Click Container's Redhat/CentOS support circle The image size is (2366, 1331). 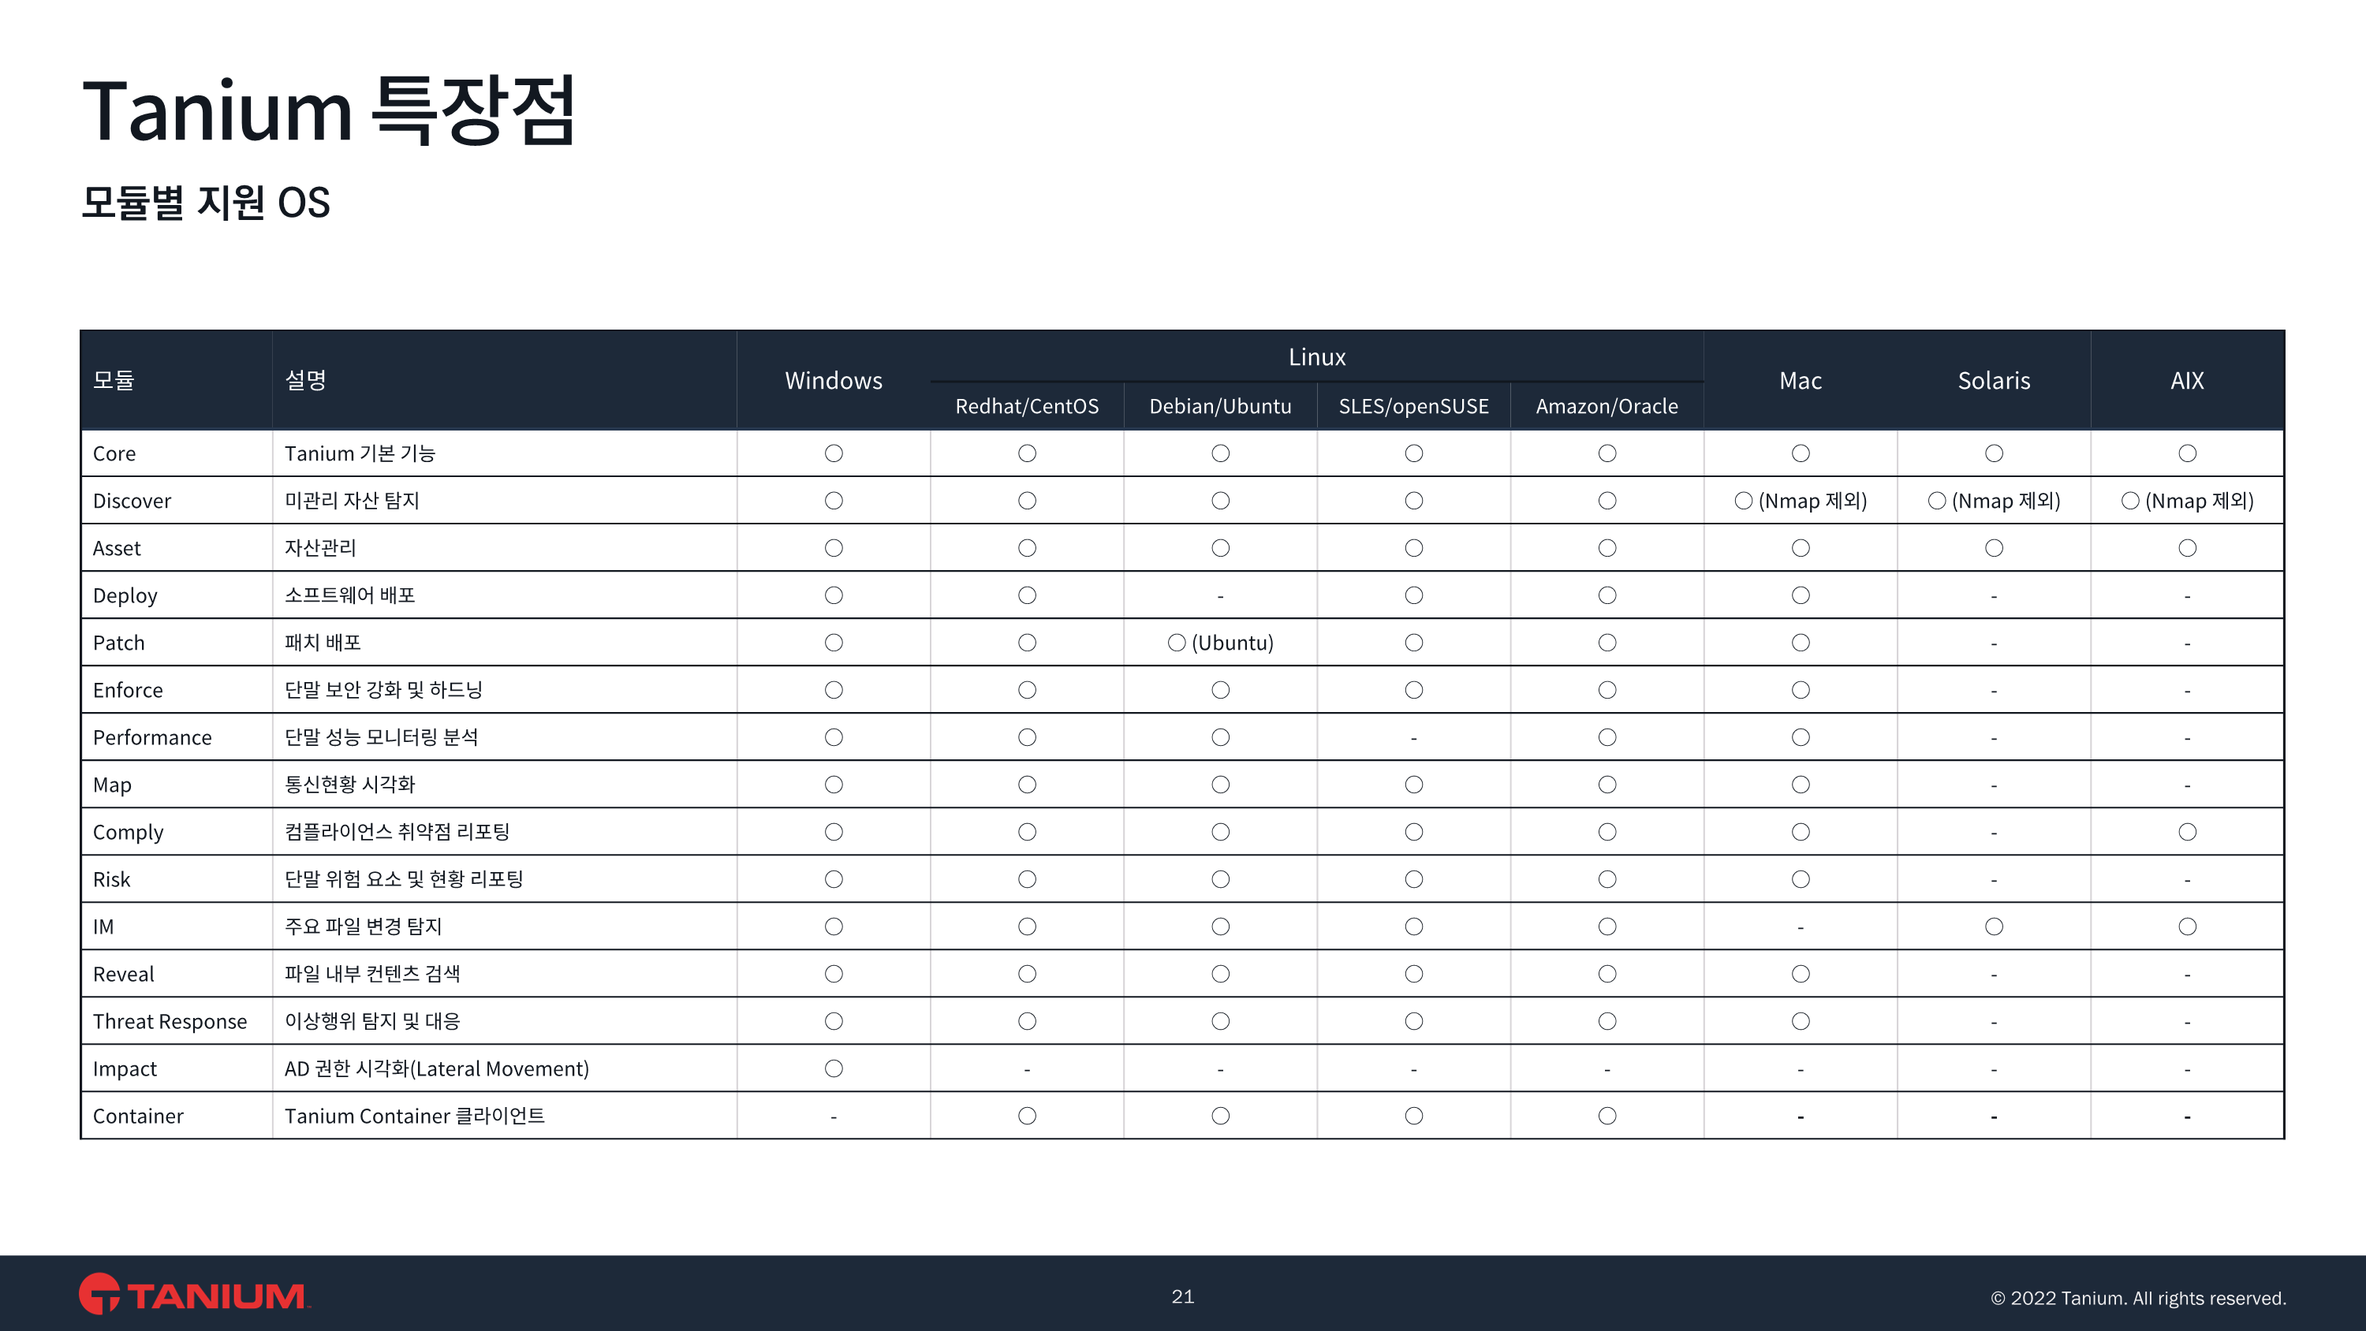coord(1027,1116)
